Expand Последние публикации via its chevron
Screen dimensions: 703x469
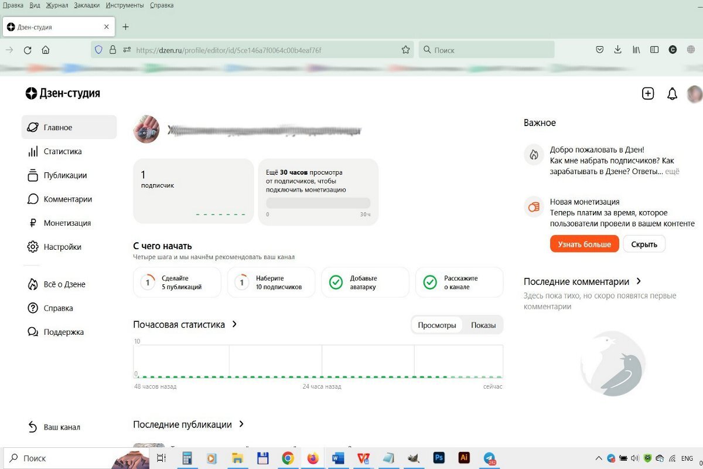[x=241, y=424]
